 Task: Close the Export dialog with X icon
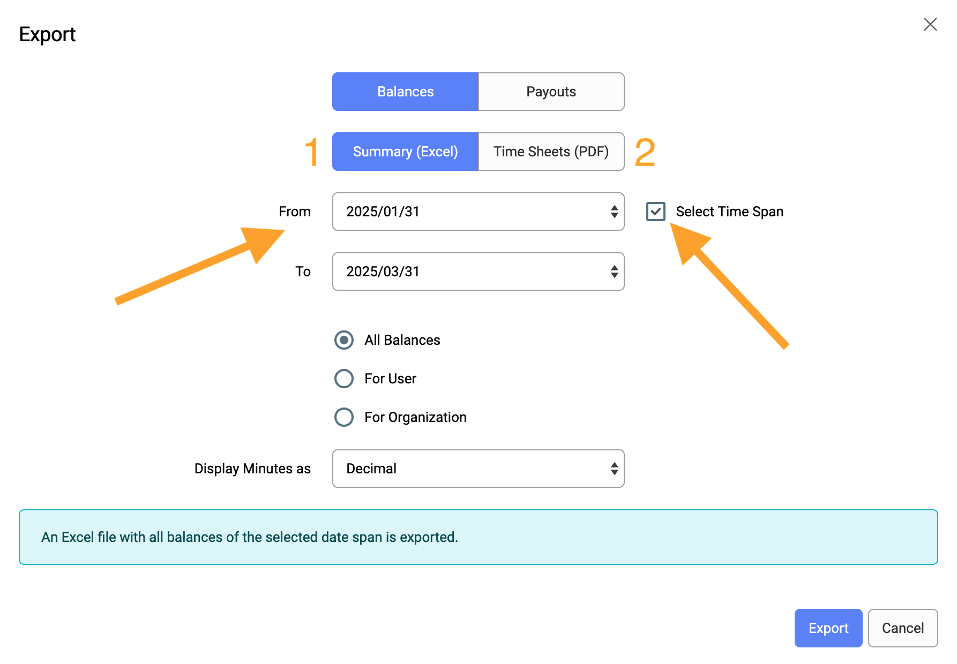930,24
